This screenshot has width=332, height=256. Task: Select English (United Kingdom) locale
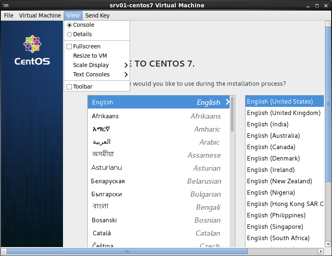(284, 113)
